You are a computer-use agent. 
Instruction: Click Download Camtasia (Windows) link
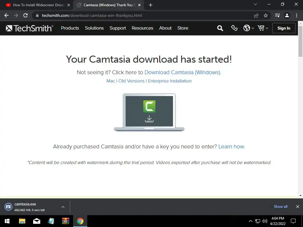click(183, 72)
